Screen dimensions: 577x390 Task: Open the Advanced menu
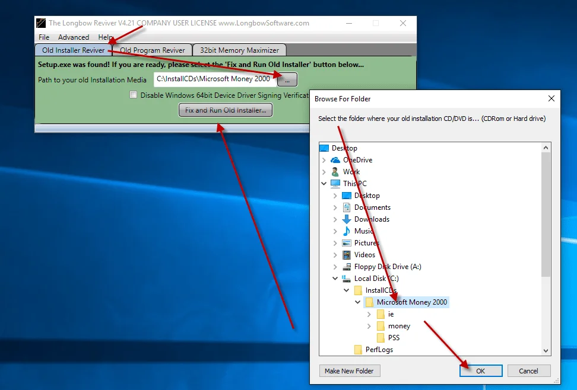coord(74,37)
